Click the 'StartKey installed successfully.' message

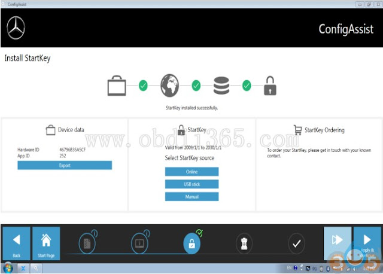[x=191, y=108]
